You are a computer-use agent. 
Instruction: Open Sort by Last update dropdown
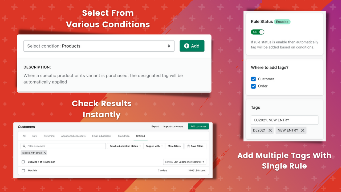tap(185, 162)
